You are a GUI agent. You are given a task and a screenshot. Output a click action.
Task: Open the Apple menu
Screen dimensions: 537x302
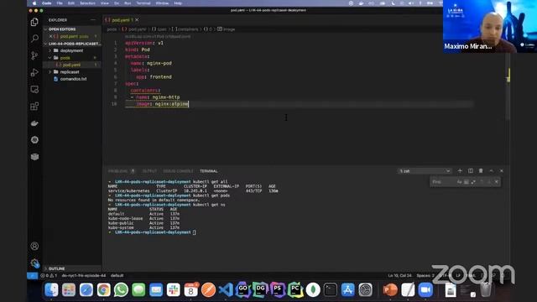pos(34,3)
